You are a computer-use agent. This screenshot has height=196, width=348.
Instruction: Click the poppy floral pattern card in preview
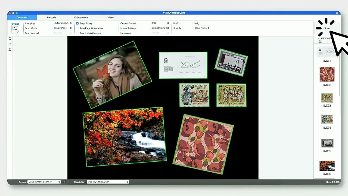[x=203, y=144]
